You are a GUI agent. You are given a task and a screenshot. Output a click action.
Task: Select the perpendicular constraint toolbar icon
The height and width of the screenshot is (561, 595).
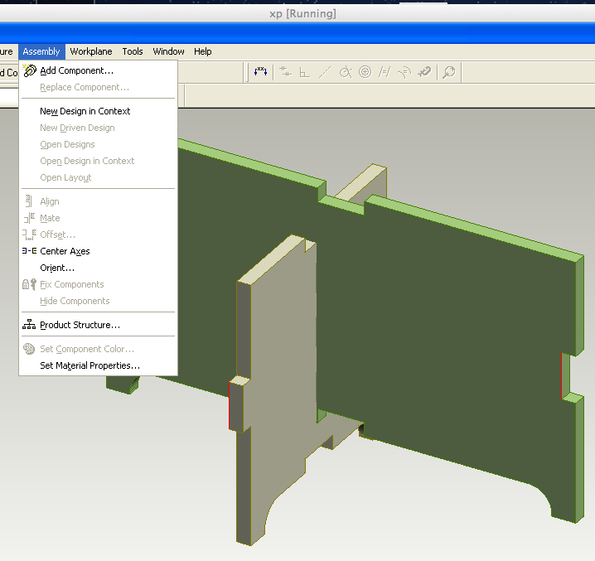pyautogui.click(x=304, y=72)
